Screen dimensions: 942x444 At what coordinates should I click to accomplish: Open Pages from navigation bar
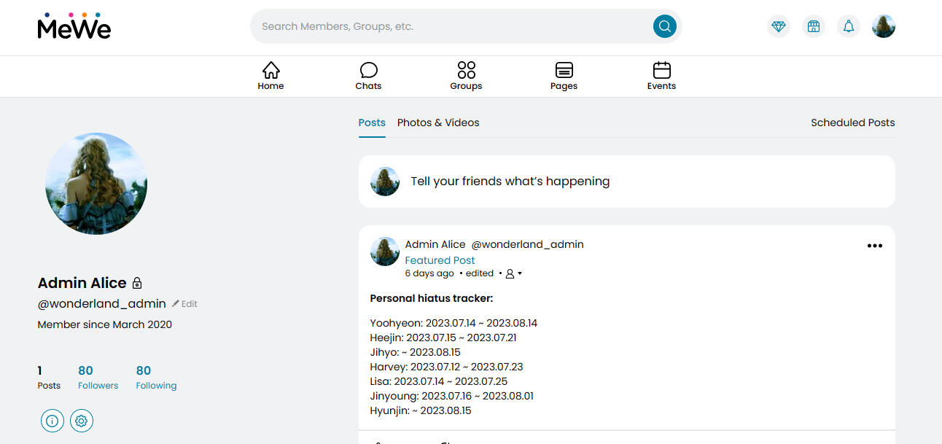pos(564,76)
